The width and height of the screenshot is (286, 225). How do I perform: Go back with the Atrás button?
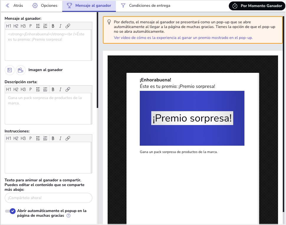click(14, 6)
